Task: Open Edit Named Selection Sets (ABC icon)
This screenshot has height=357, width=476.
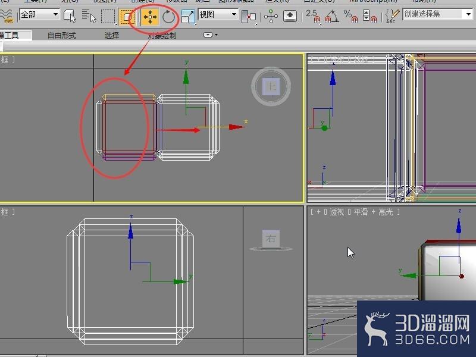Action: pos(392,16)
